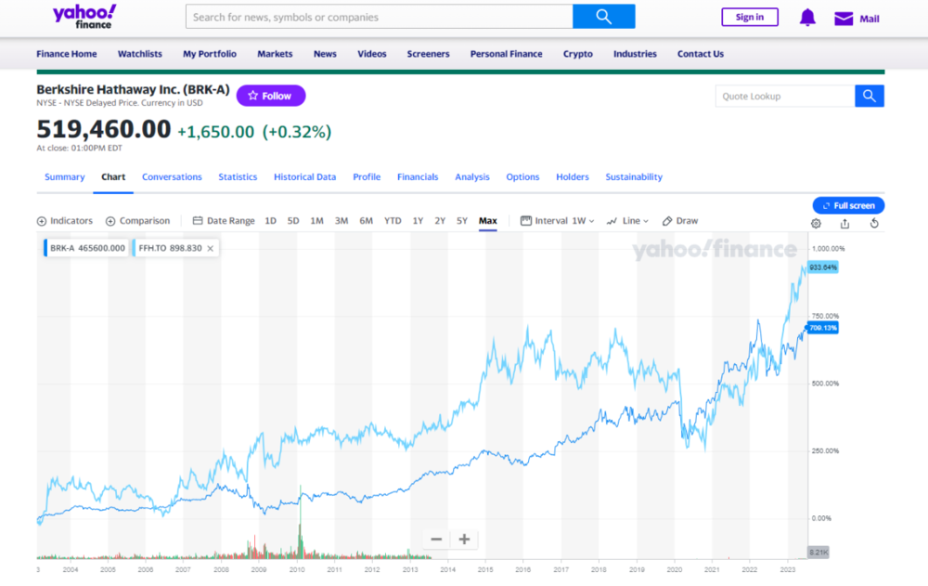Click the Yahoo Finance logo
The image size is (928, 586).
coord(84,17)
